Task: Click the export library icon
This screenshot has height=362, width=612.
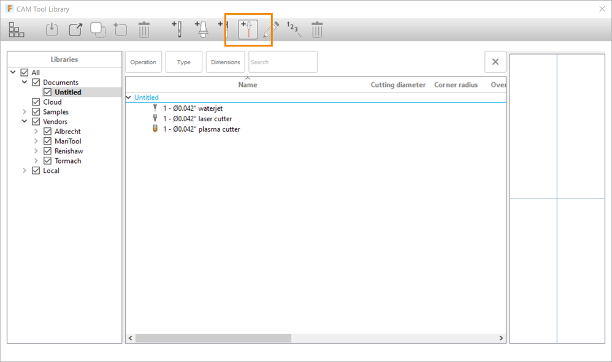Action: 75,29
